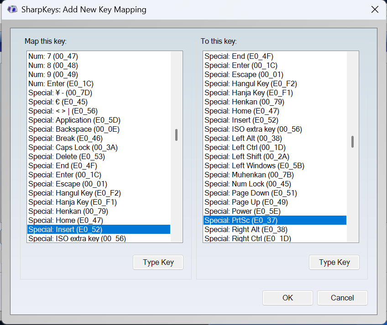The width and height of the screenshot is (387, 325).
Task: Click the right list scrollbar thumb
Action: [x=352, y=142]
